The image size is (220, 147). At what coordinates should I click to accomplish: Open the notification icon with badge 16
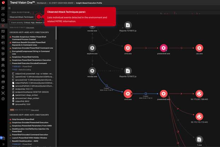point(2,138)
